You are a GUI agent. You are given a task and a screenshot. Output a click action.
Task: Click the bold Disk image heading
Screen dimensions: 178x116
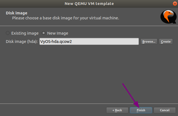point(16,13)
